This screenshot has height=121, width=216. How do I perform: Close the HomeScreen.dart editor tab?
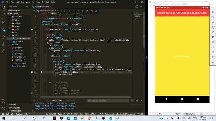[x=51, y=7]
